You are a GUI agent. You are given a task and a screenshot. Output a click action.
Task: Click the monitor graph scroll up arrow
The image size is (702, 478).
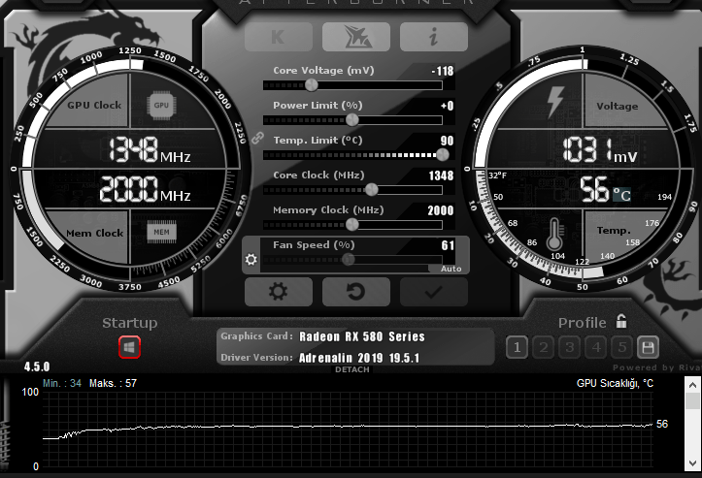(692, 385)
